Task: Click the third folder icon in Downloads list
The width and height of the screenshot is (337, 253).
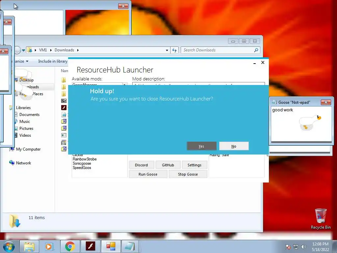Action: pyautogui.click(x=64, y=94)
